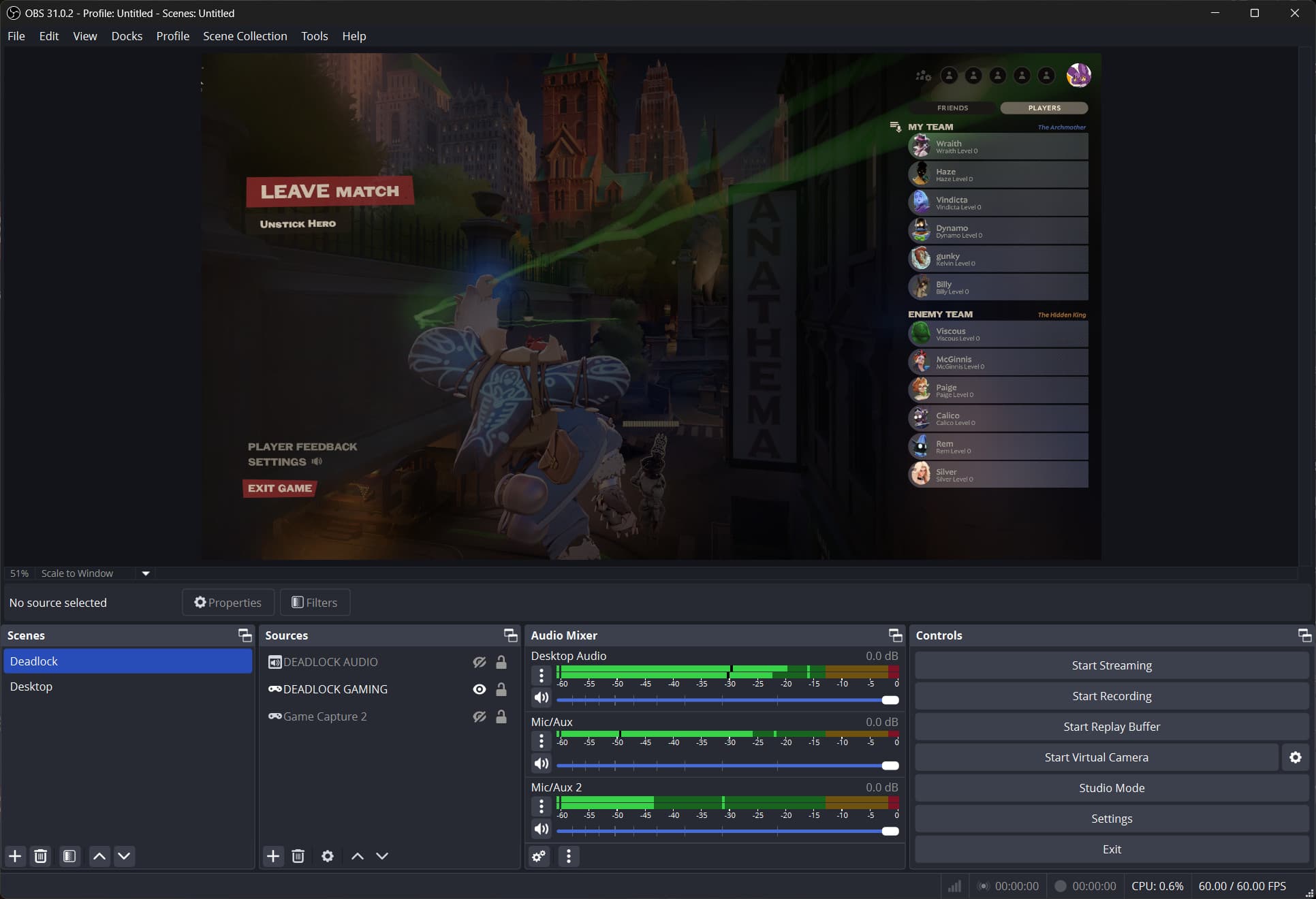Viewport: 1316px width, 899px height.
Task: Open the Help menu
Action: pyautogui.click(x=354, y=36)
